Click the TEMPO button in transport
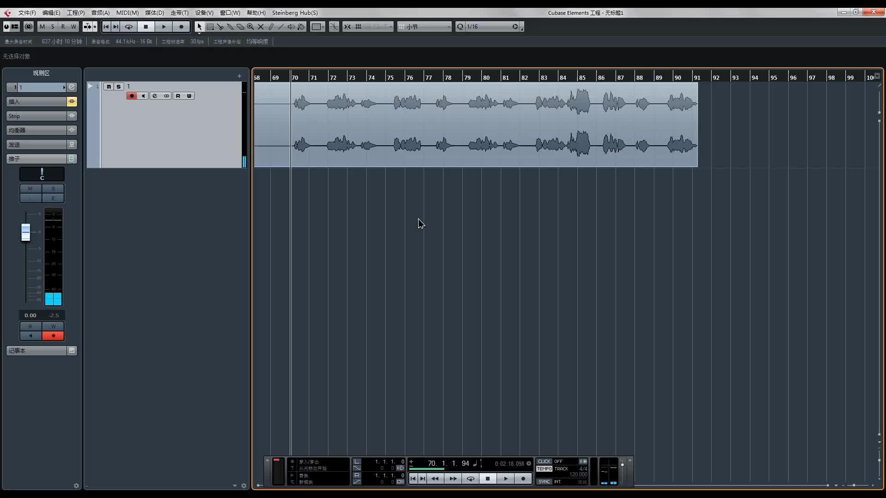 click(x=544, y=468)
